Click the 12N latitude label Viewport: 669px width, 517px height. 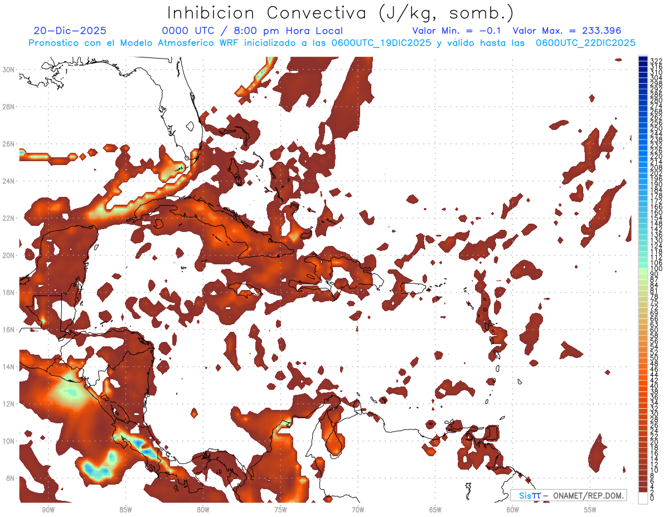[x=8, y=403]
